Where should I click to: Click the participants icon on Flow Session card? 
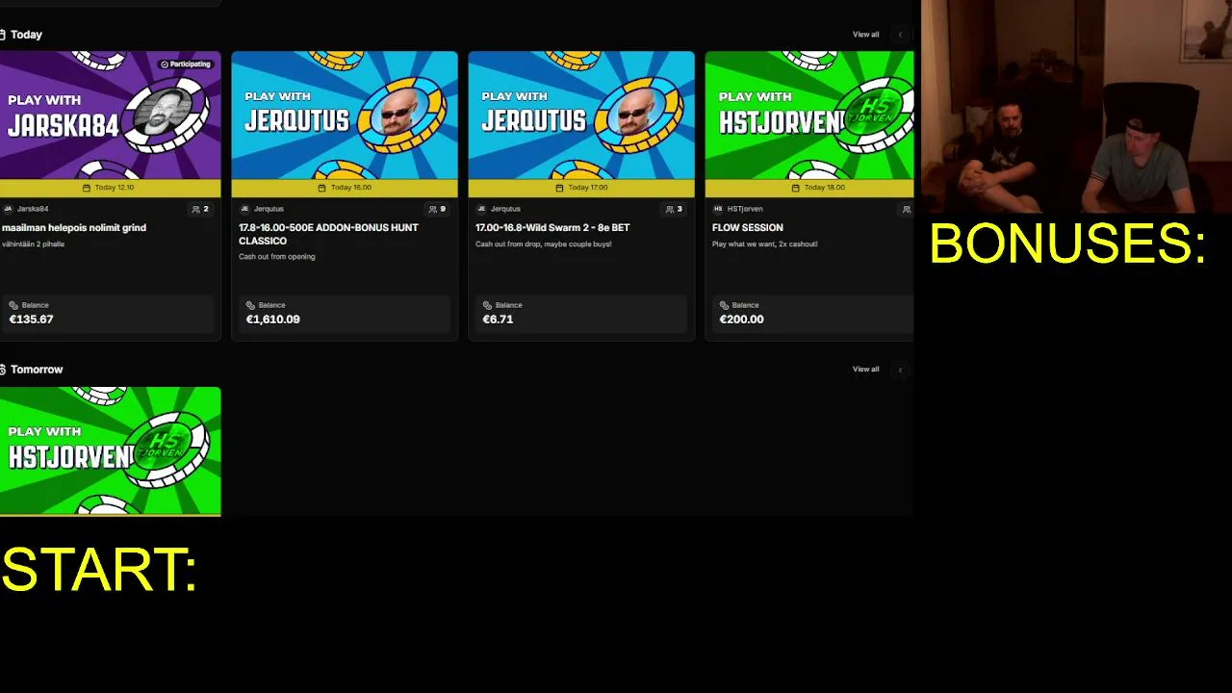[x=906, y=209]
